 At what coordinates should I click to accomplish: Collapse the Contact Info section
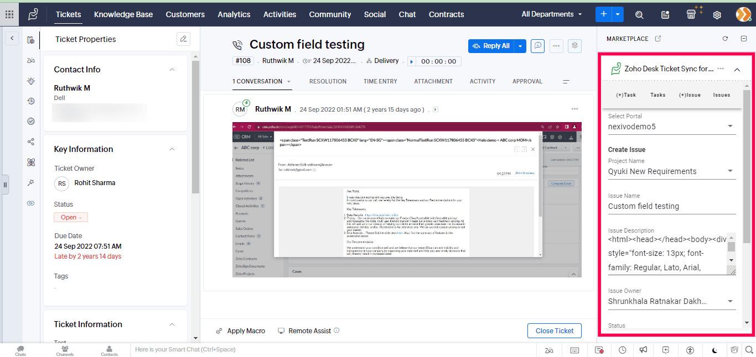coord(172,70)
